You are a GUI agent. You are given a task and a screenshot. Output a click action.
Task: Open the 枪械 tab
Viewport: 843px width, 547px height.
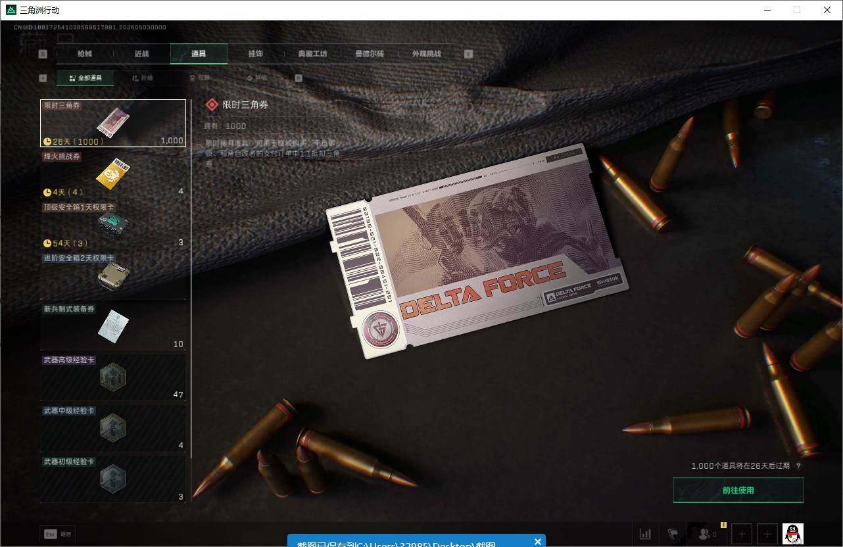click(x=85, y=54)
